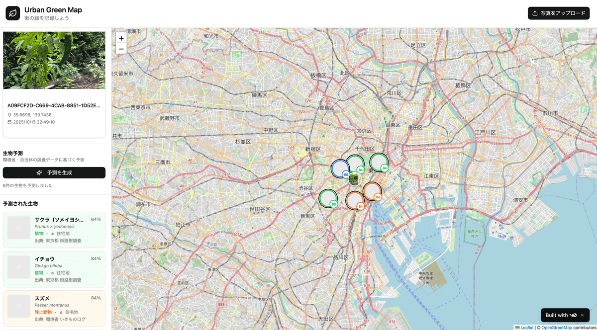The image size is (597, 330).
Task: Select the スズメ species title
Action: click(x=41, y=298)
